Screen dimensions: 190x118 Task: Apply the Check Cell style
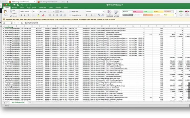pyautogui.click(x=128, y=15)
